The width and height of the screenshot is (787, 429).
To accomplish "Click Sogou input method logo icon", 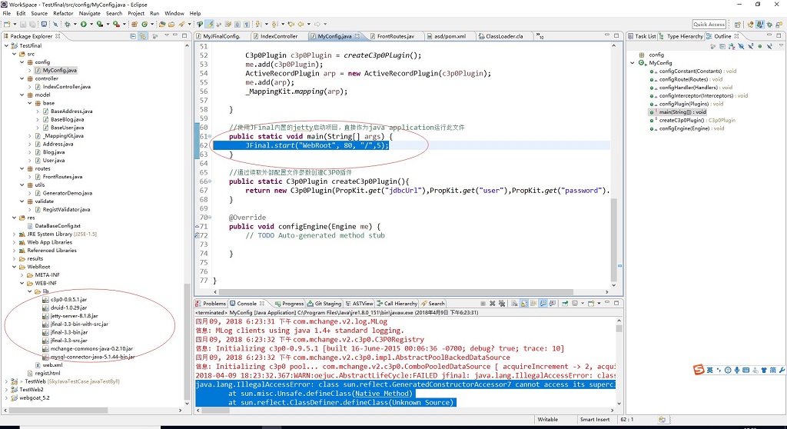I will [x=699, y=370].
